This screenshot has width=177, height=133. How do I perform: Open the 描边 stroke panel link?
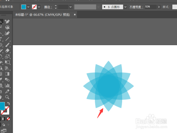pyautogui.click(x=48, y=7)
